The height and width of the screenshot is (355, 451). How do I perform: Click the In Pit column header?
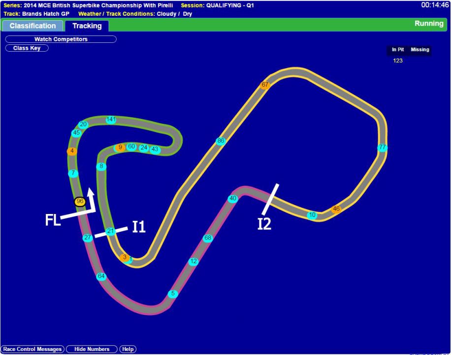(x=398, y=50)
